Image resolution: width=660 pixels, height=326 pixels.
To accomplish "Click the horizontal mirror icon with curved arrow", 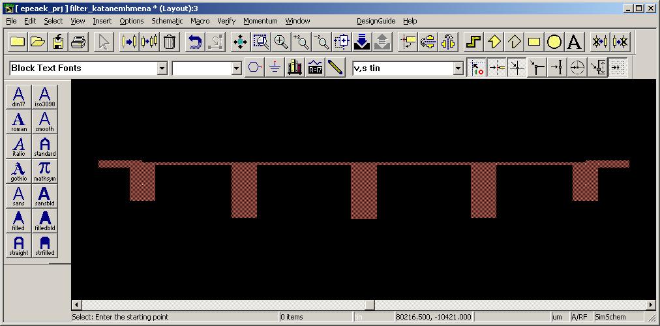I will coord(428,42).
